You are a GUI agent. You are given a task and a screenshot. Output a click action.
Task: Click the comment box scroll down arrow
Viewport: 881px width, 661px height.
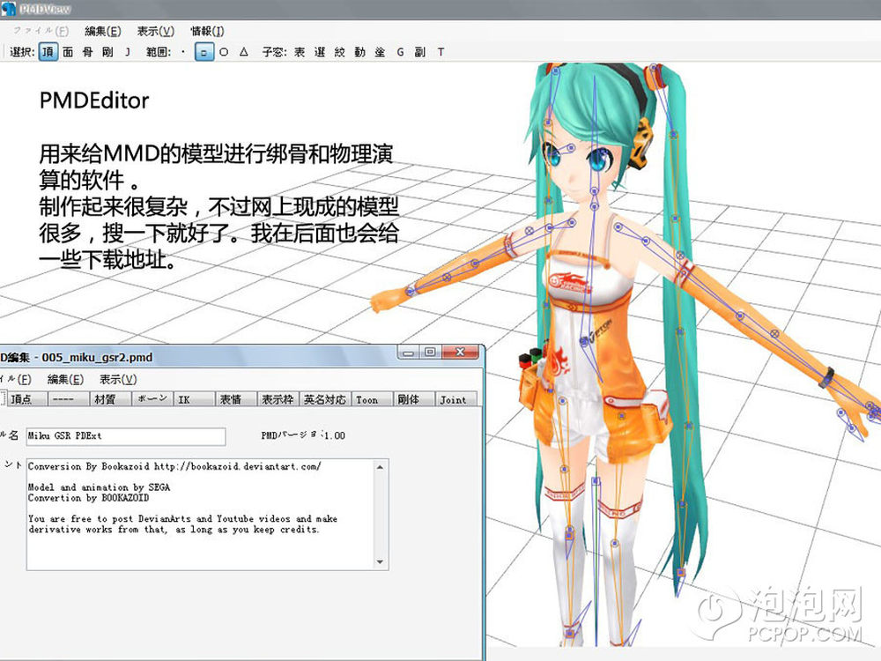pos(381,561)
